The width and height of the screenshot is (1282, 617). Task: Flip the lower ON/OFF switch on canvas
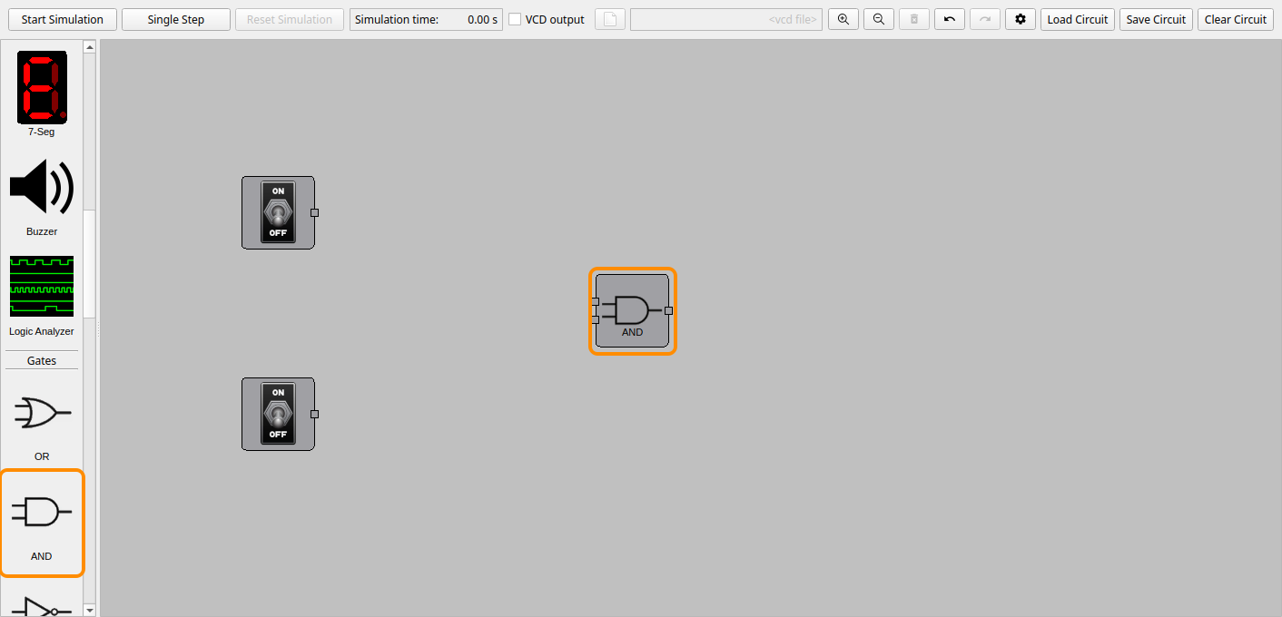278,414
